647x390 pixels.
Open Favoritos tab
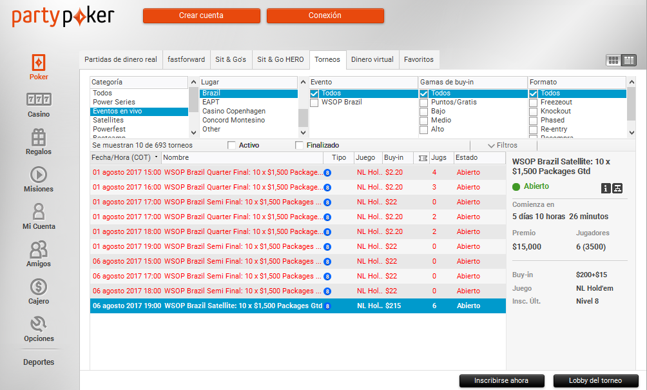[x=419, y=60]
